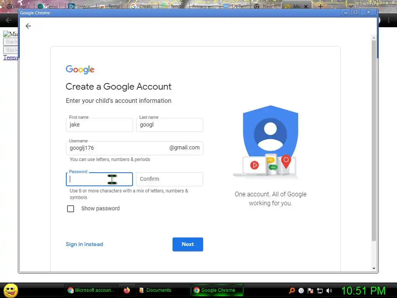This screenshot has width=397, height=298.
Task: Open Microsoft account taskbar button
Action: 91,290
